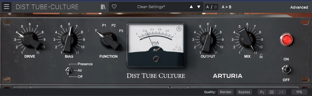
Task: Click the OUTPUT knob label
Action: tap(208, 56)
